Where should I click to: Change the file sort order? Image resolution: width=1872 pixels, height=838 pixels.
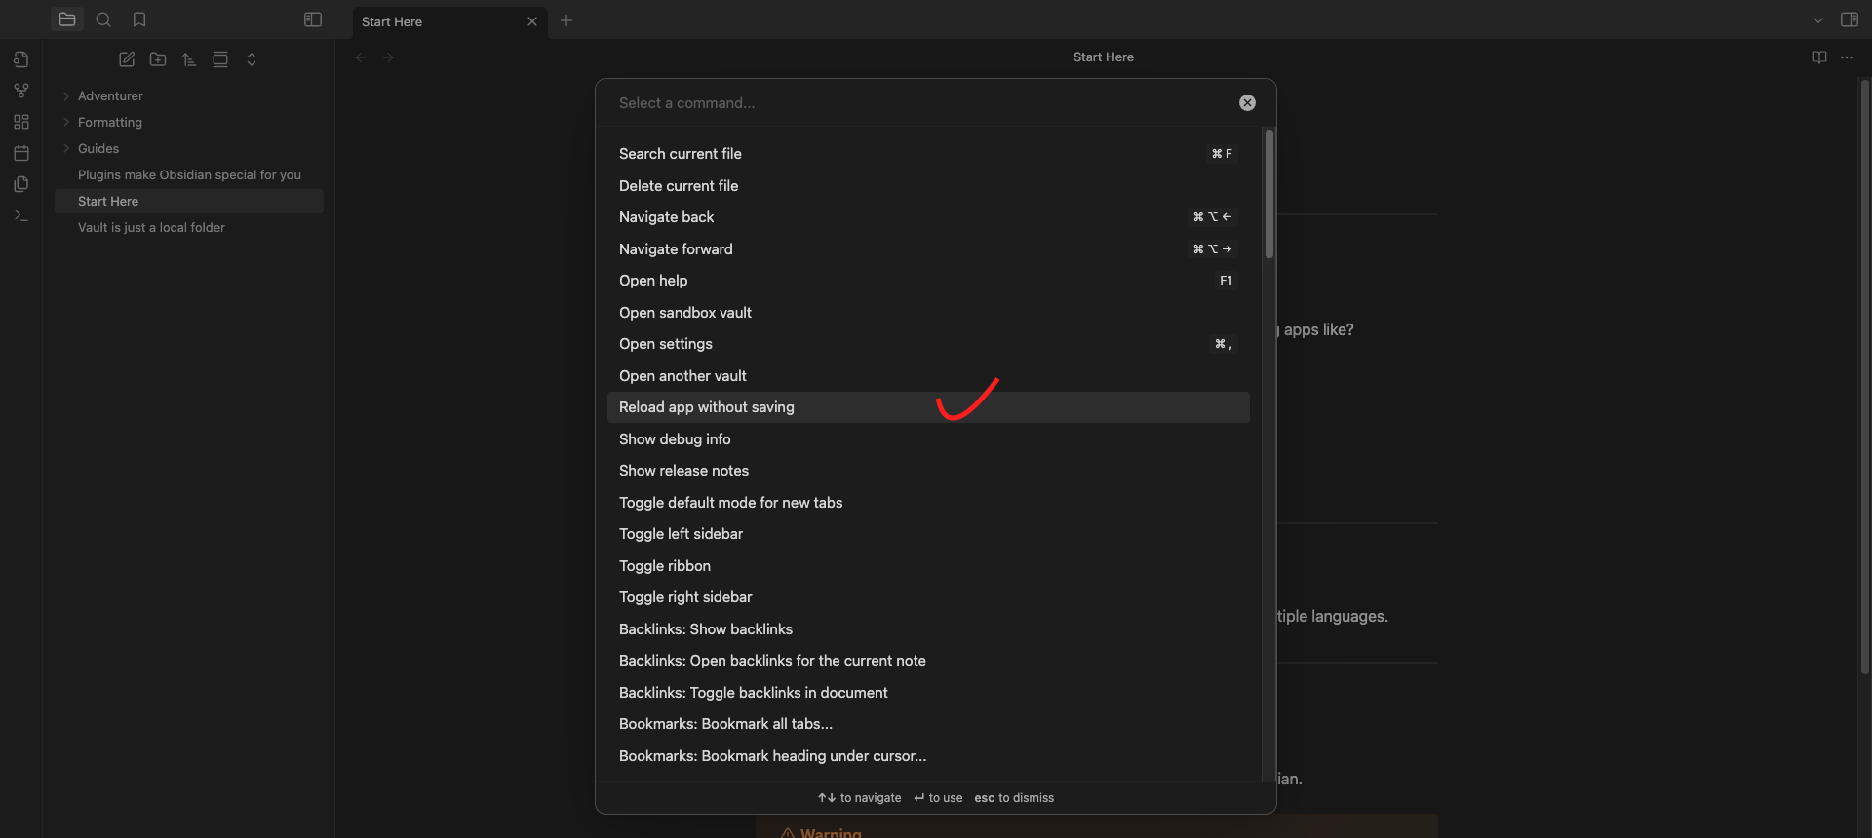(189, 59)
